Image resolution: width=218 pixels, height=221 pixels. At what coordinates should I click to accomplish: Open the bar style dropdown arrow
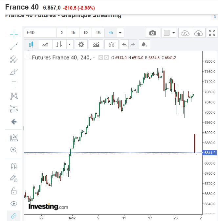click(70, 44)
